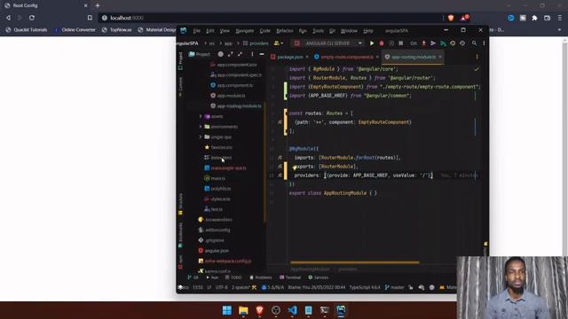Collapse all in Project panel
This screenshot has height=319, width=568.
click(x=240, y=54)
